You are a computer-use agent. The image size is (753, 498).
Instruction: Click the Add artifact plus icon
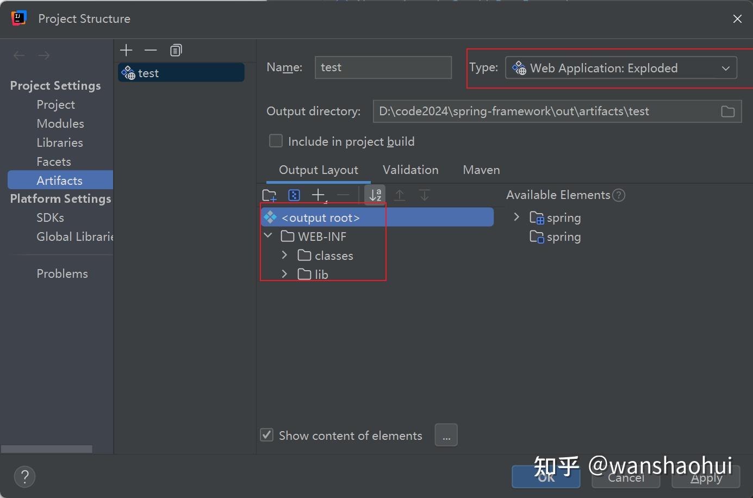click(x=126, y=50)
